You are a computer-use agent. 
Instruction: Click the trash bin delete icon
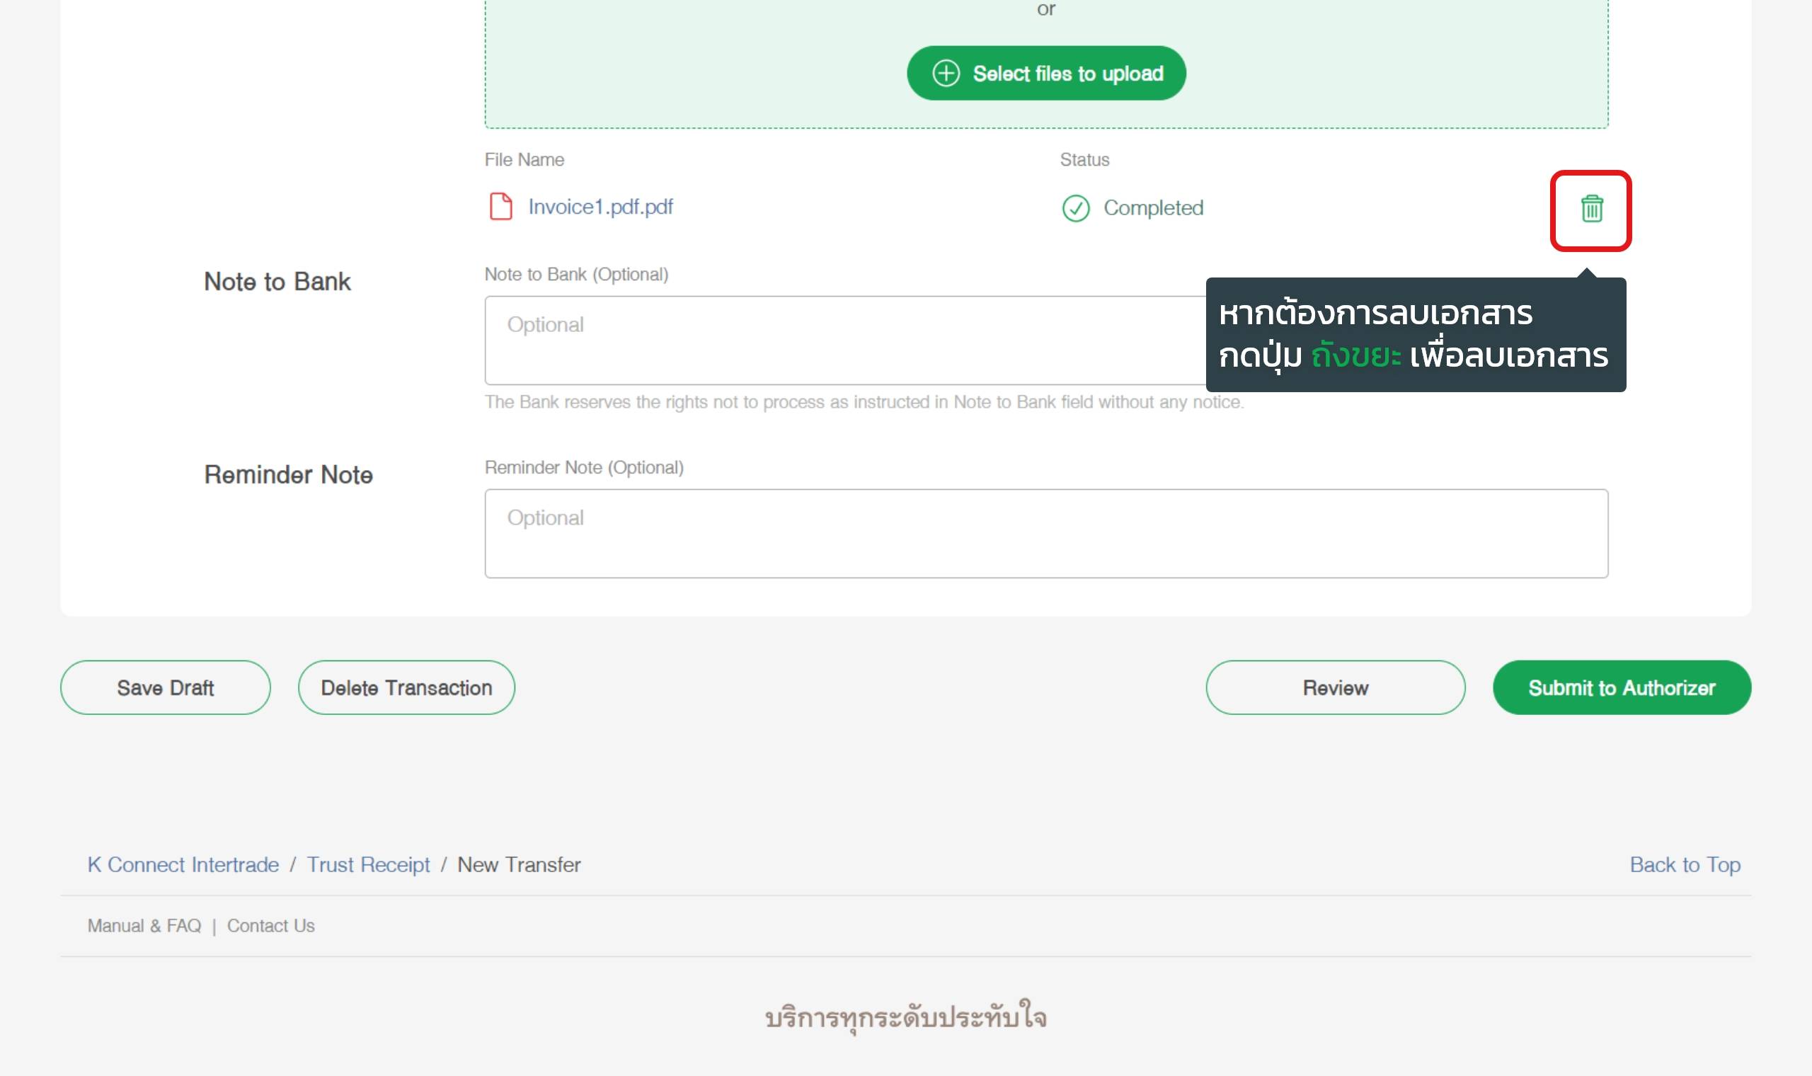point(1591,209)
